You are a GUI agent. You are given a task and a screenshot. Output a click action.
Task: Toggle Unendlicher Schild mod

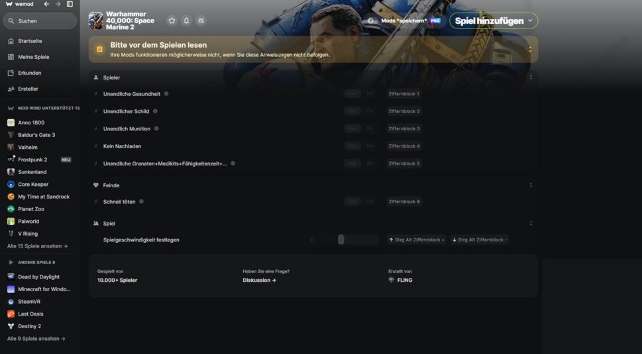pos(360,111)
